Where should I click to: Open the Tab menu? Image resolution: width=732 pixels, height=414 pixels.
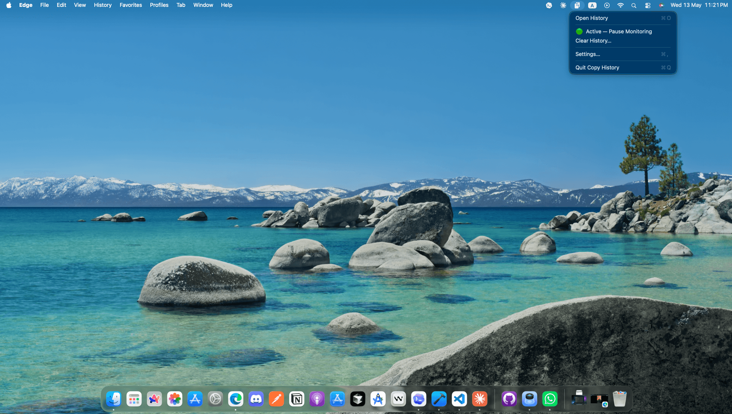click(181, 5)
